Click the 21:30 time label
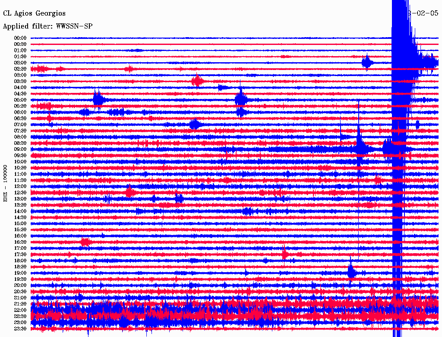 20,304
